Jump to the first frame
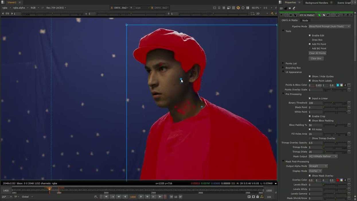This screenshot has width=357, height=201. [x=106, y=197]
